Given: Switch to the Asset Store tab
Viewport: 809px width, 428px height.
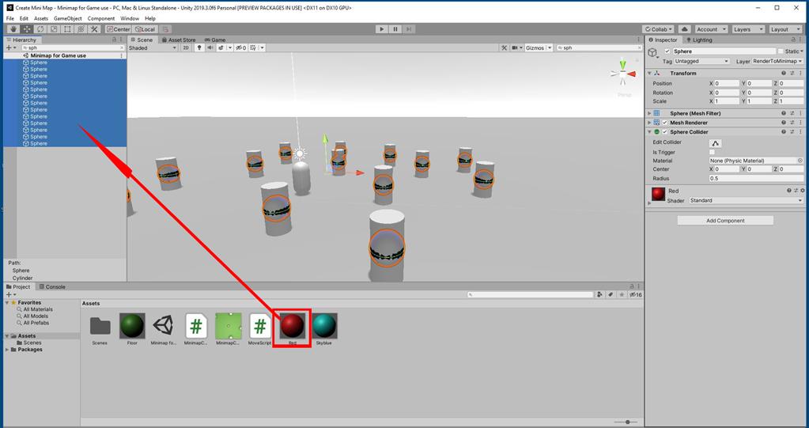Looking at the screenshot, I should tap(179, 40).
